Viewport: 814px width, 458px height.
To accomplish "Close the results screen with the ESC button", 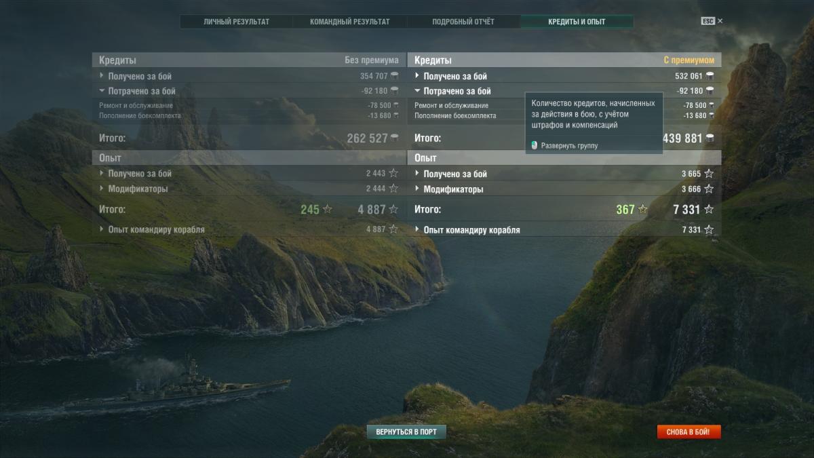I will (712, 21).
